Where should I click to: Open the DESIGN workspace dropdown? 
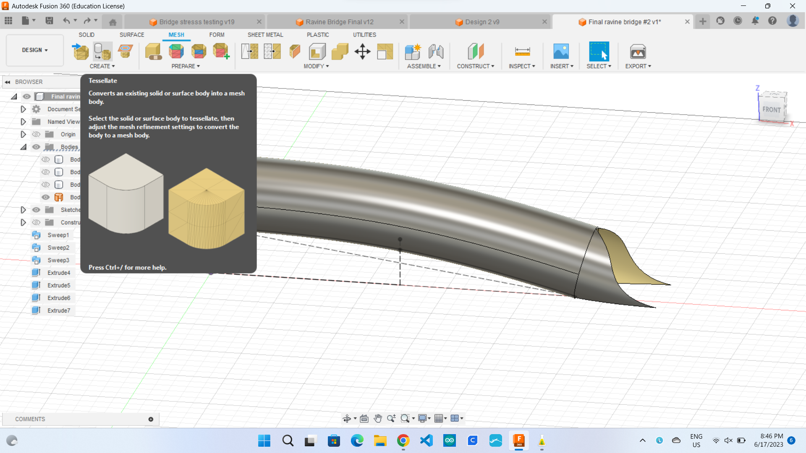[35, 50]
